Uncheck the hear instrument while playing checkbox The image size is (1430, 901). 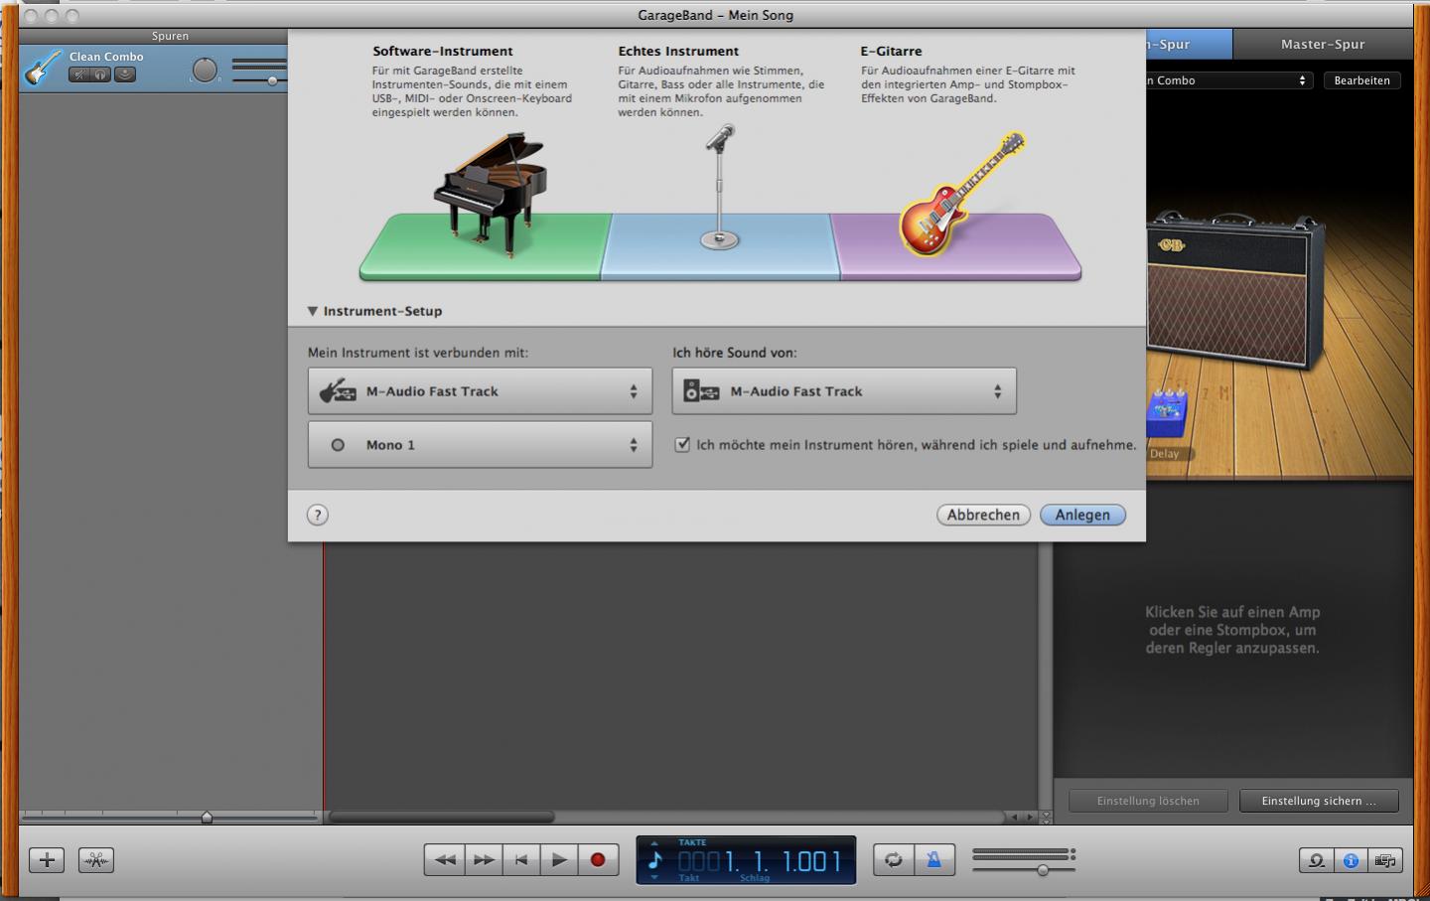[682, 445]
